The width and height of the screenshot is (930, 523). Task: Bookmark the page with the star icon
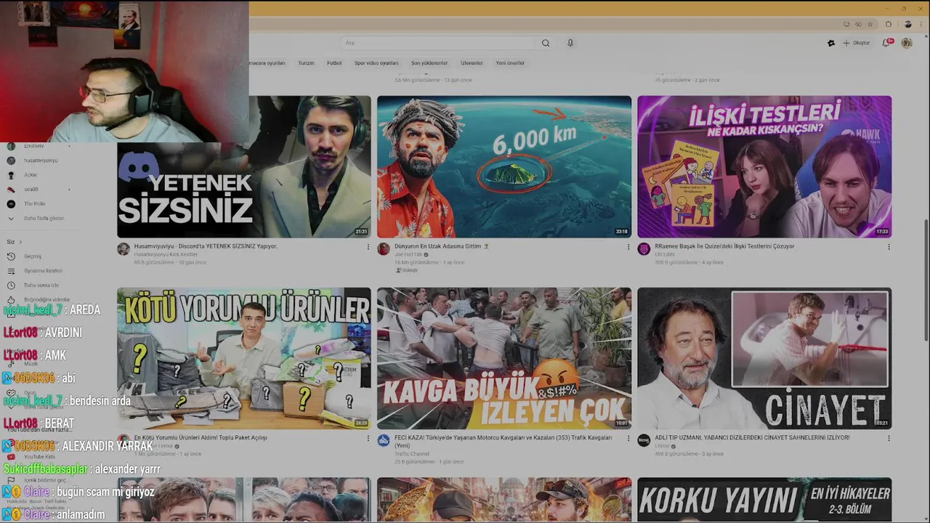point(870,24)
